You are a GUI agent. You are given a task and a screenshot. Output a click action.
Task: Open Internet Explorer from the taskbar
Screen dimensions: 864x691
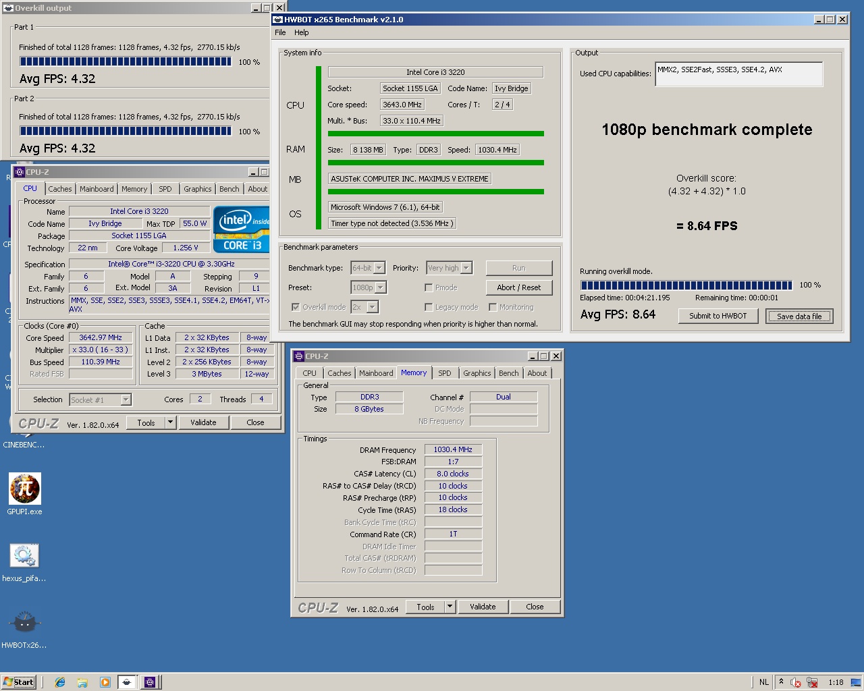[60, 682]
